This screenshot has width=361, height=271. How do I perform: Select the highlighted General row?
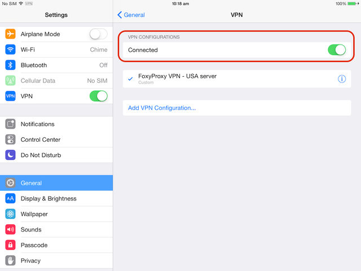pos(56,183)
